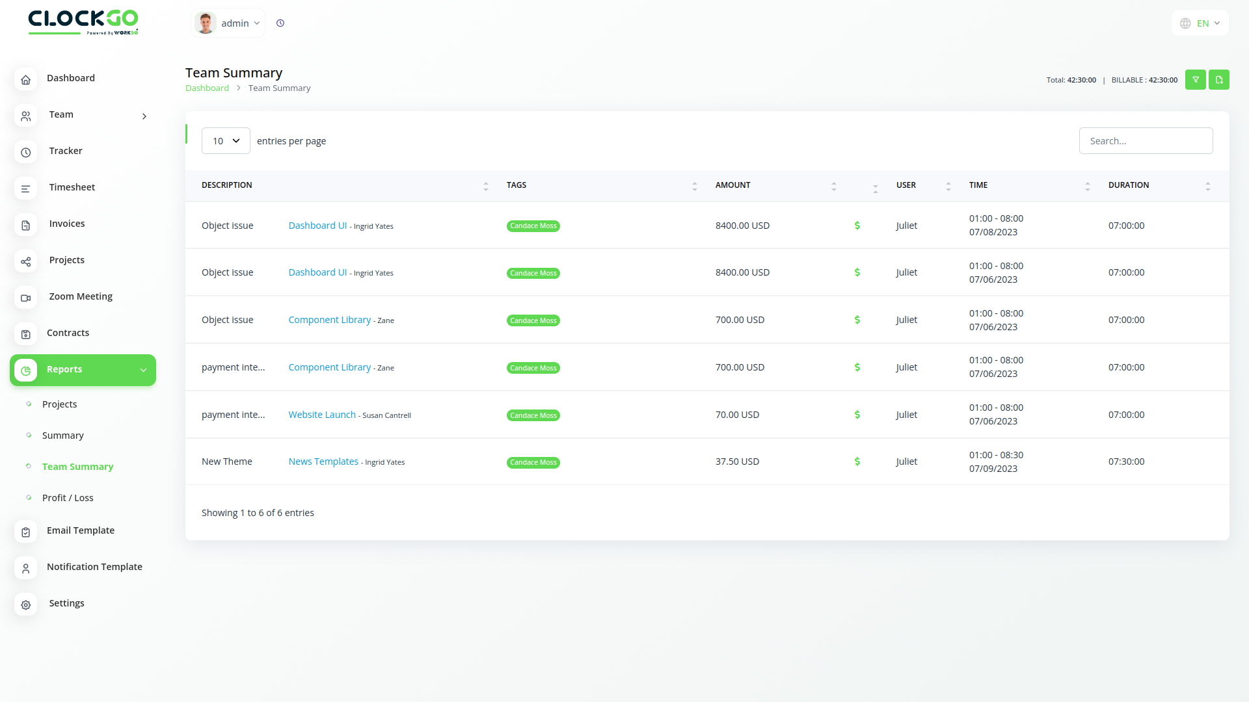Image resolution: width=1249 pixels, height=702 pixels.
Task: Go to Invoices in the sidebar
Action: point(66,224)
